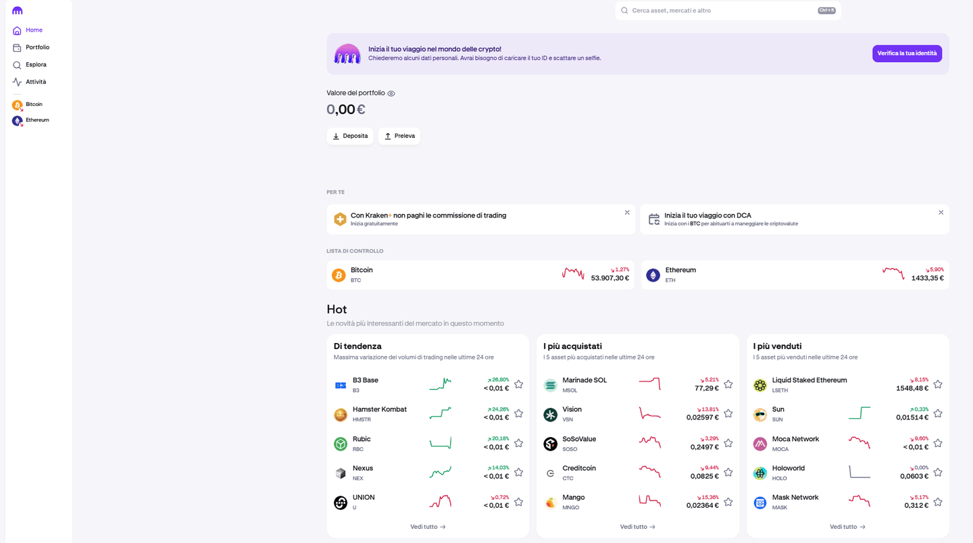Click the Hamster Kombat coin icon
The height and width of the screenshot is (543, 973).
[341, 415]
